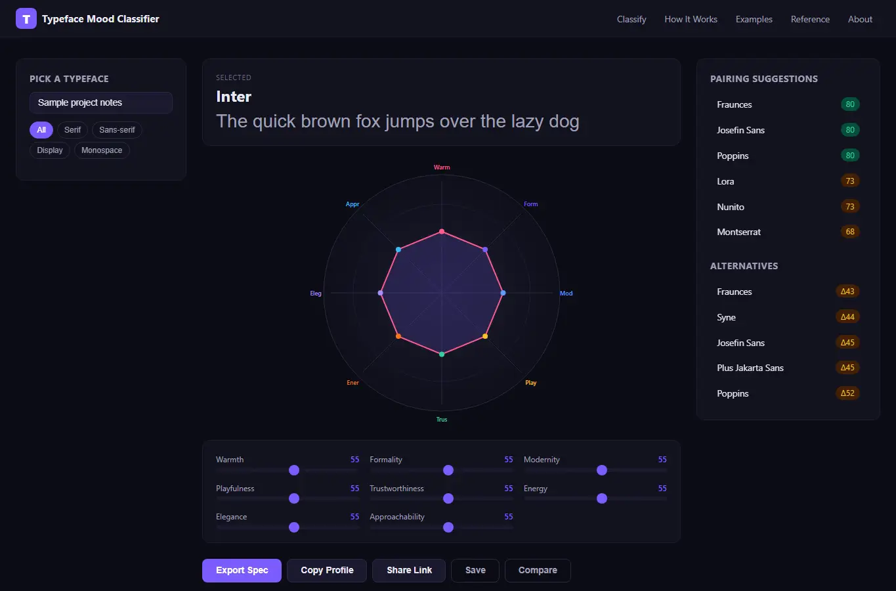Filter typefaces by Sans-serif

(117, 130)
